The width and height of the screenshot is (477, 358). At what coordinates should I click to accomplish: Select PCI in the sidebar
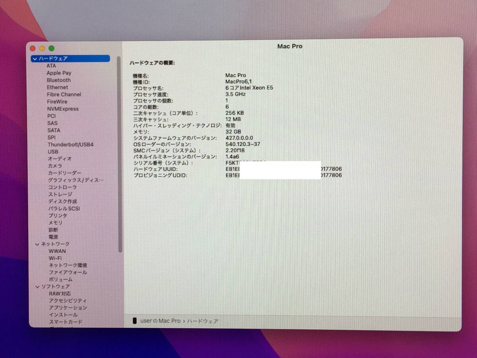[51, 116]
